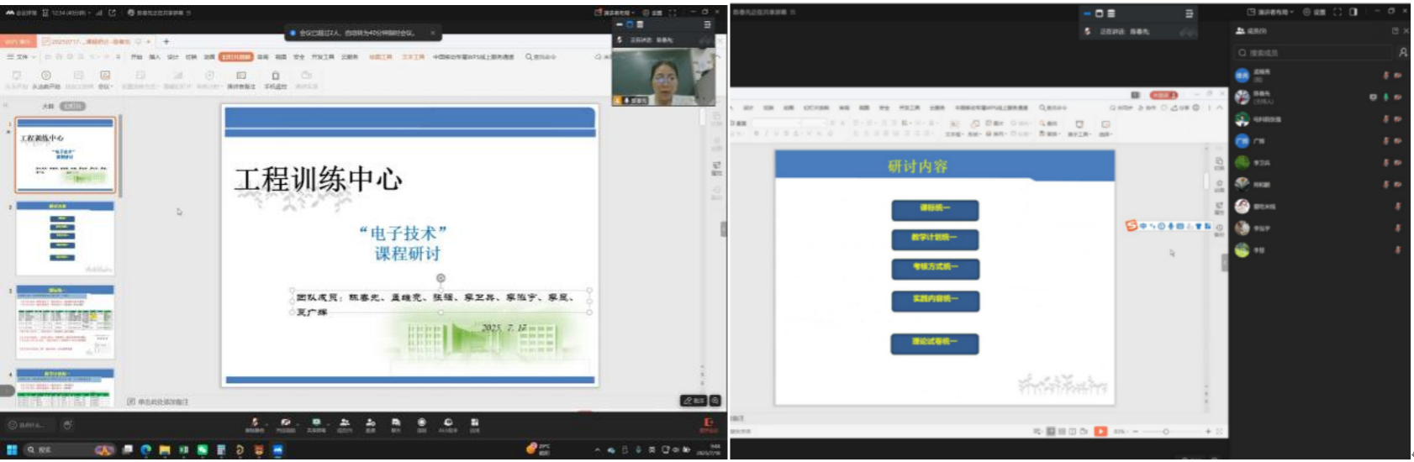Open the chat icon in the meeting toolbar
This screenshot has width=1414, height=462.
point(396,423)
